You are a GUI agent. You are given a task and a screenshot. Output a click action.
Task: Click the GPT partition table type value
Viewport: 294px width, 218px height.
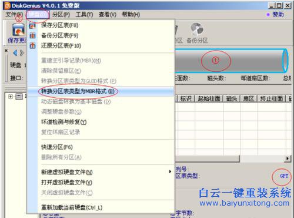[284, 176]
